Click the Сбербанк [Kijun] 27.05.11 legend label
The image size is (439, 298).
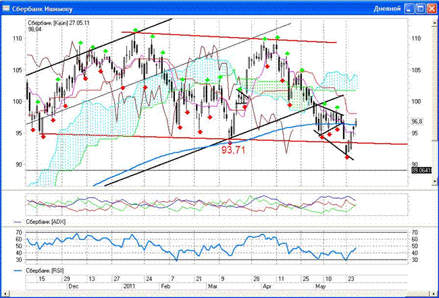(x=59, y=23)
